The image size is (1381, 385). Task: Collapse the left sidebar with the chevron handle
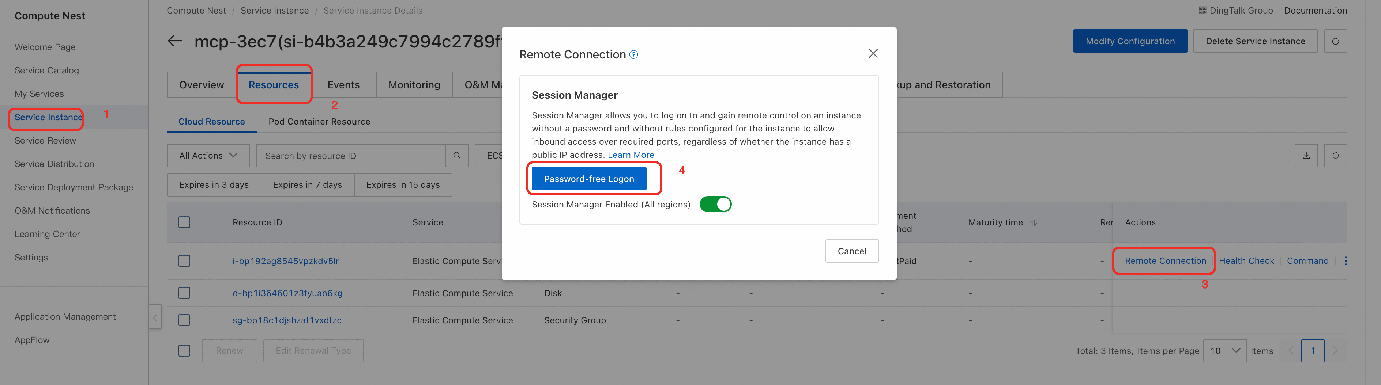point(155,317)
